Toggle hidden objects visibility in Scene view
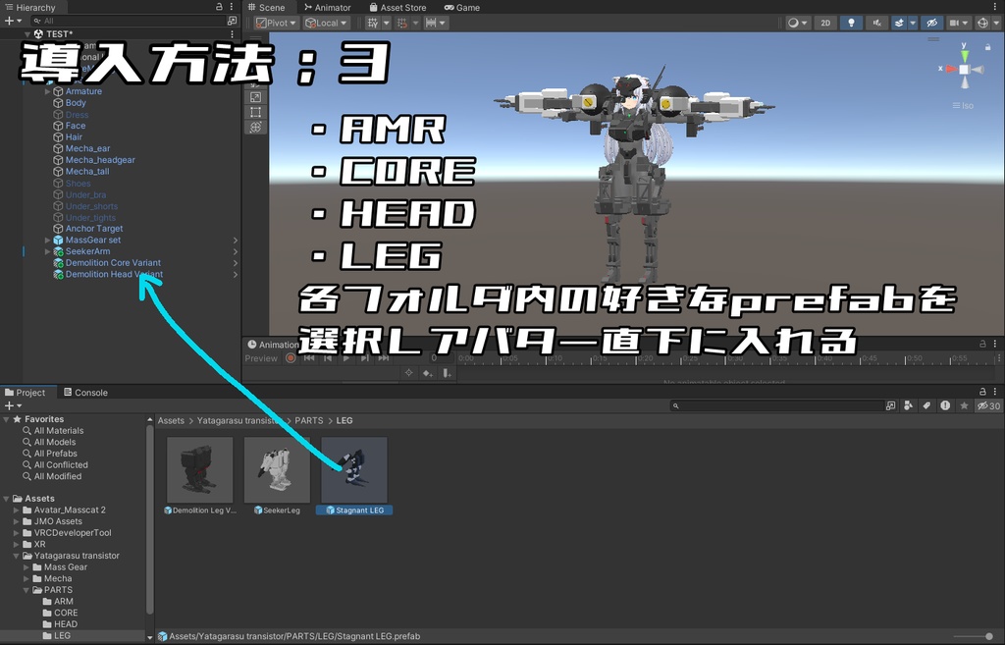 (932, 24)
